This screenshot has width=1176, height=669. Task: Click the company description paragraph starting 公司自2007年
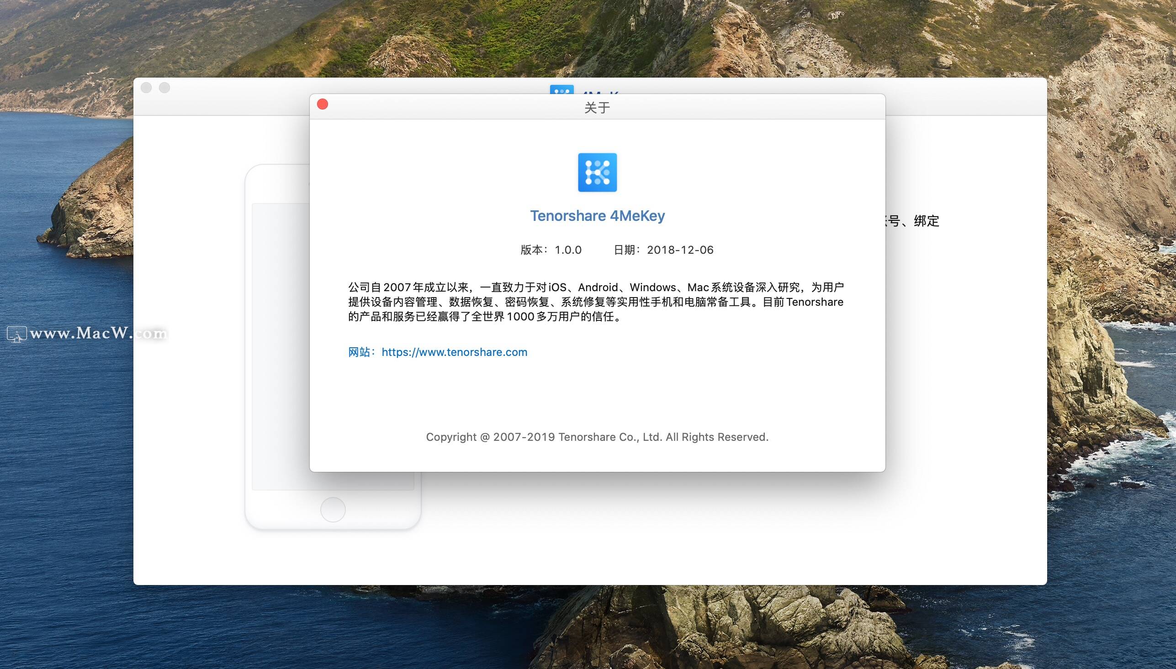tap(596, 302)
